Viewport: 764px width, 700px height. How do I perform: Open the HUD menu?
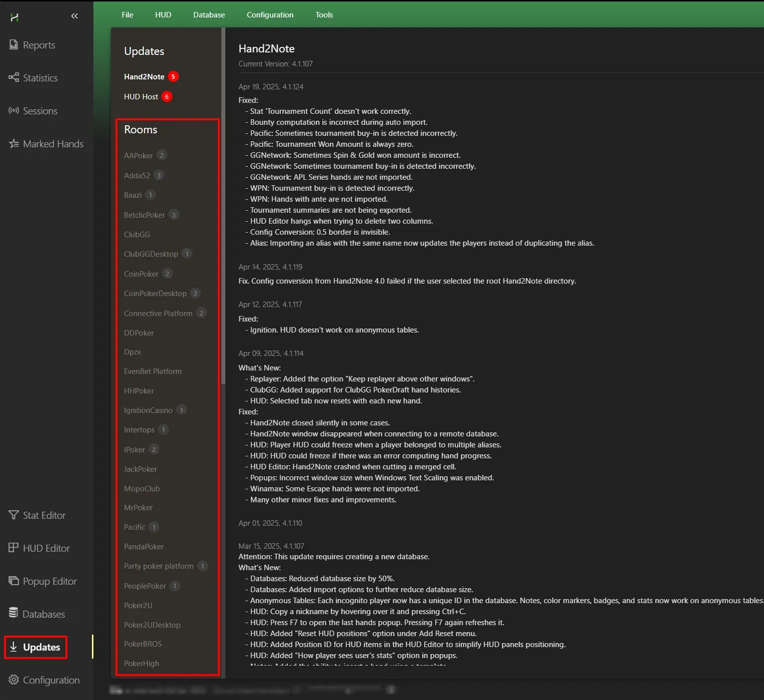(163, 15)
